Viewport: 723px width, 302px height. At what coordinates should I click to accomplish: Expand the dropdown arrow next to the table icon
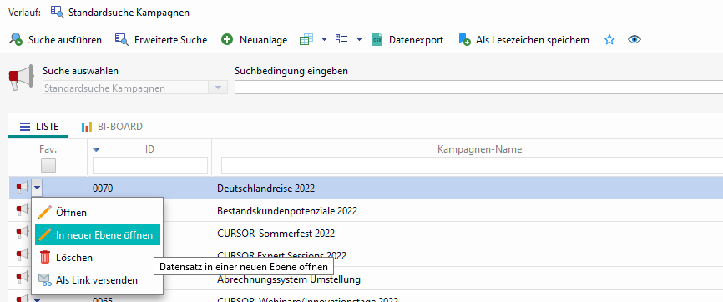coord(324,40)
